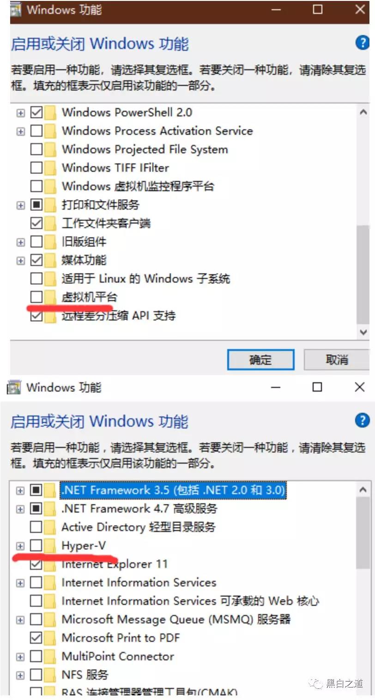Click the 确定 button
This screenshot has height=700, width=375.
[260, 360]
